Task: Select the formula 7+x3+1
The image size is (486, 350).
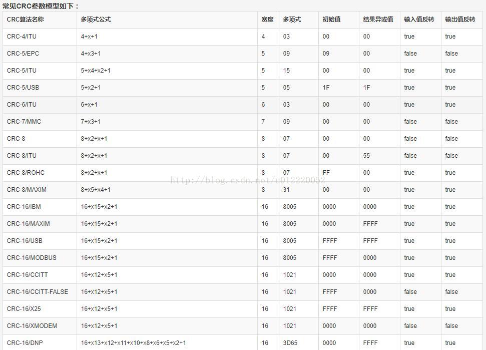Action: tap(91, 122)
